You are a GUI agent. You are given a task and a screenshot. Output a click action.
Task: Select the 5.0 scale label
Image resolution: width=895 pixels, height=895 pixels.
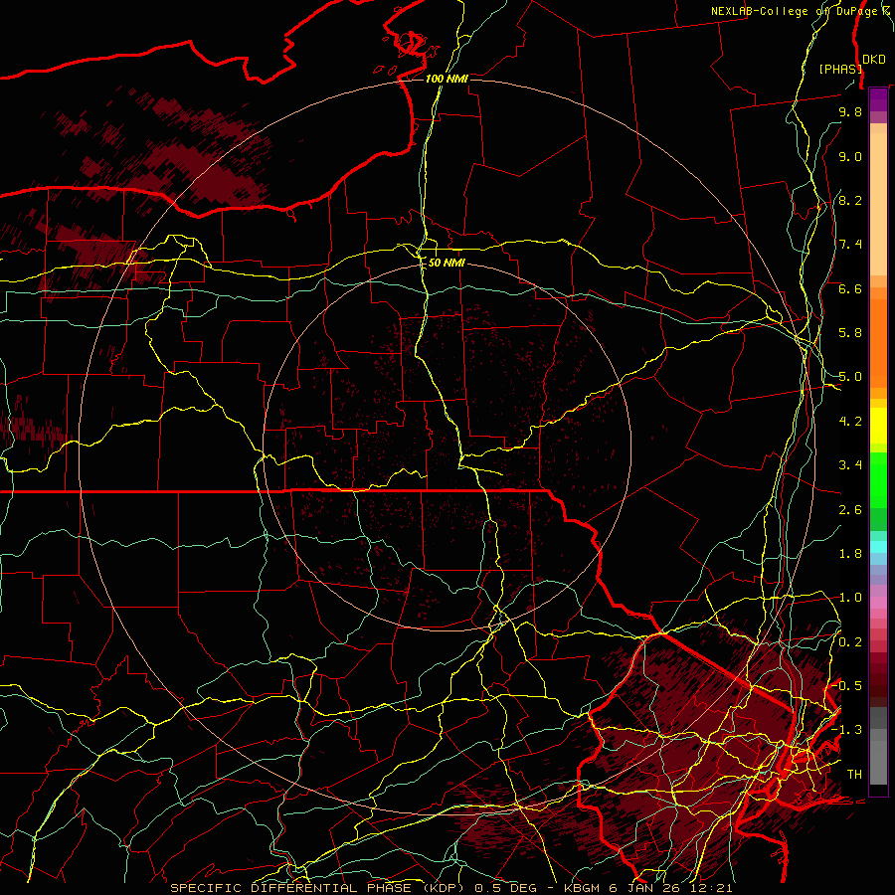coord(850,377)
